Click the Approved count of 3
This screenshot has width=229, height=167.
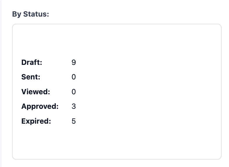click(74, 106)
